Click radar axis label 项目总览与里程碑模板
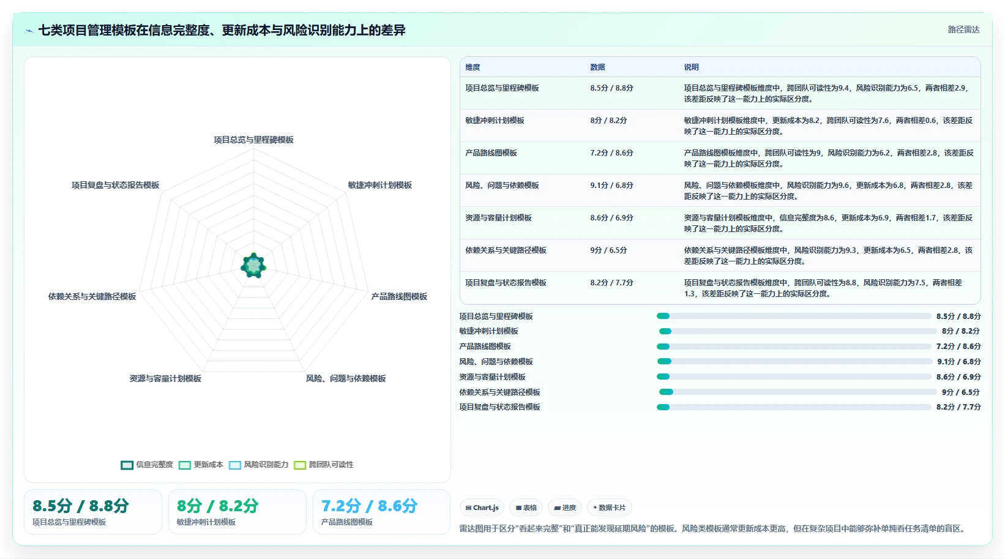 click(x=253, y=140)
